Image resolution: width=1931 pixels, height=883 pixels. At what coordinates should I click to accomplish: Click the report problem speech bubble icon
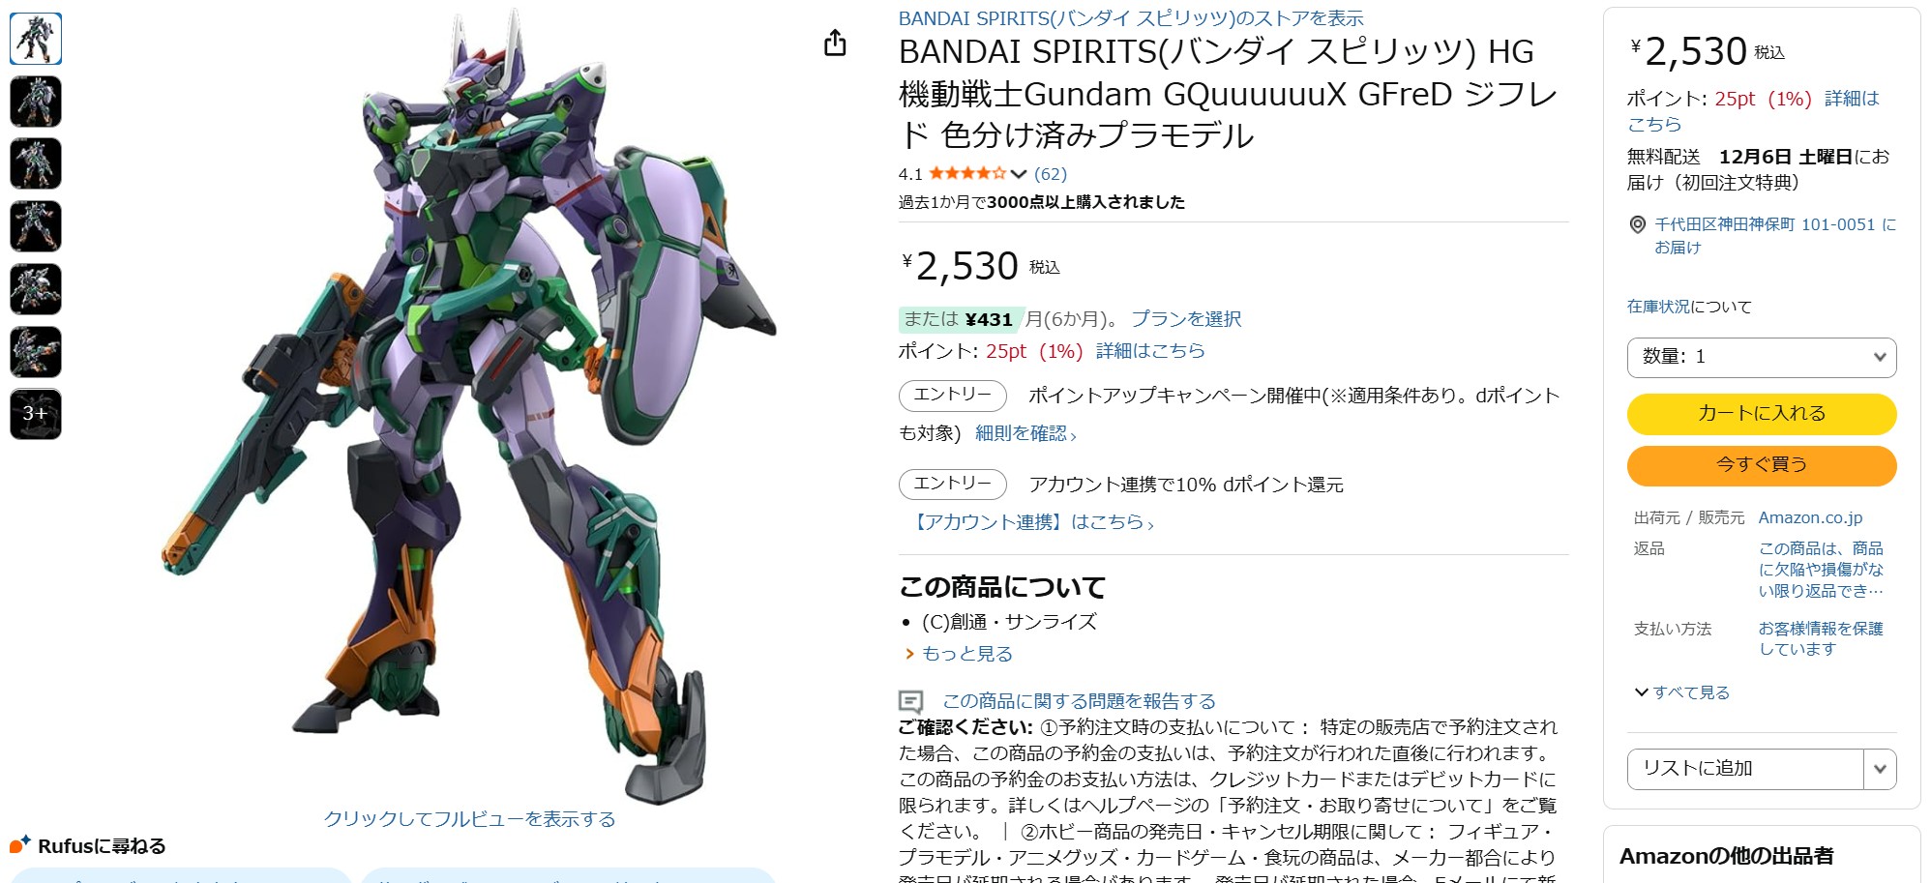(910, 701)
